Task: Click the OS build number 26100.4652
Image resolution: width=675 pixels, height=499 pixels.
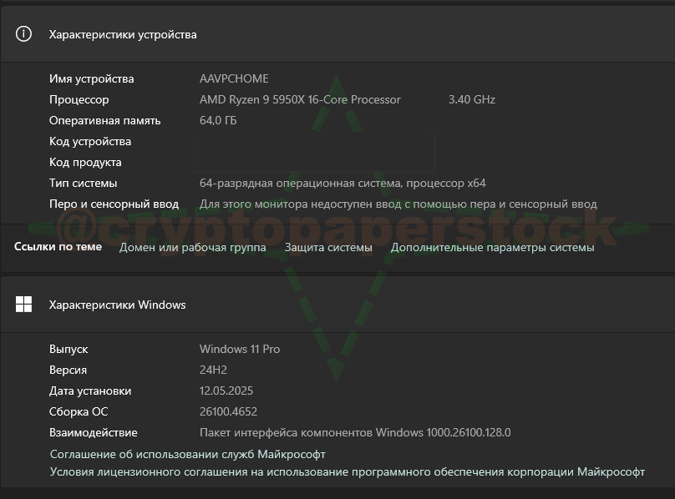Action: pos(228,411)
